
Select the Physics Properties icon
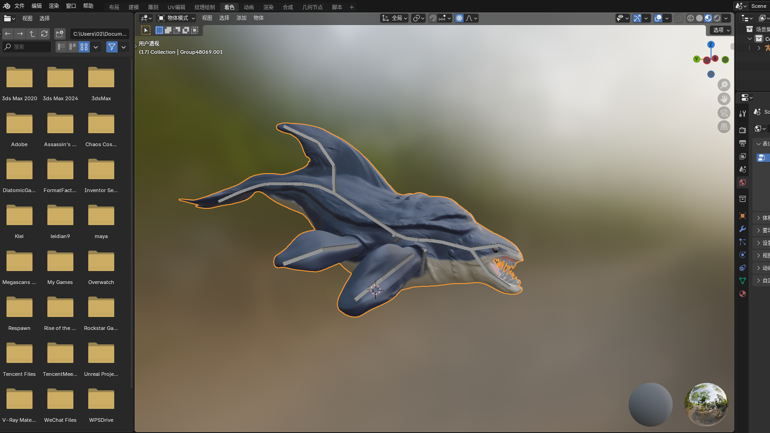tap(743, 255)
